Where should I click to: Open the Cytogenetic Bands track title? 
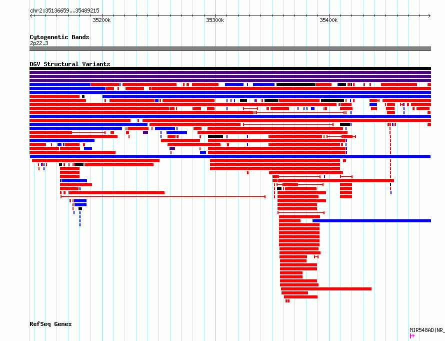59,37
